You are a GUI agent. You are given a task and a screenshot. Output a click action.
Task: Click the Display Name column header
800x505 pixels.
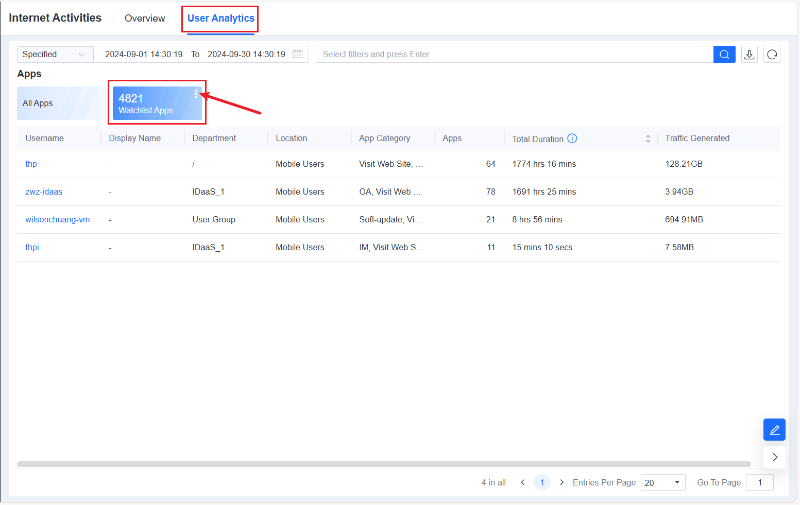[x=135, y=138]
